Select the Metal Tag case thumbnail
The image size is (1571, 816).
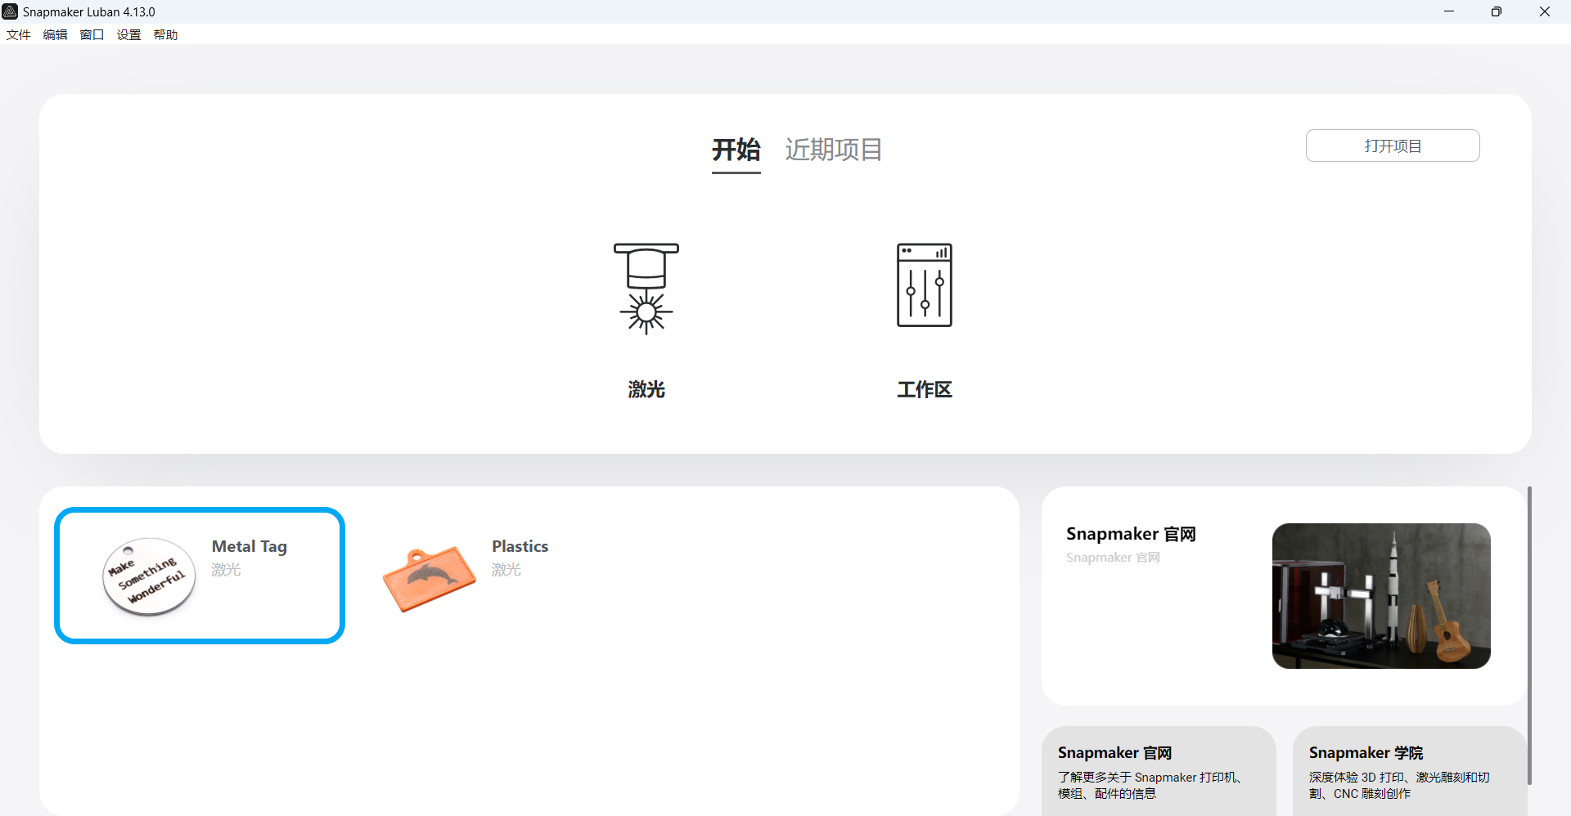[x=149, y=576]
